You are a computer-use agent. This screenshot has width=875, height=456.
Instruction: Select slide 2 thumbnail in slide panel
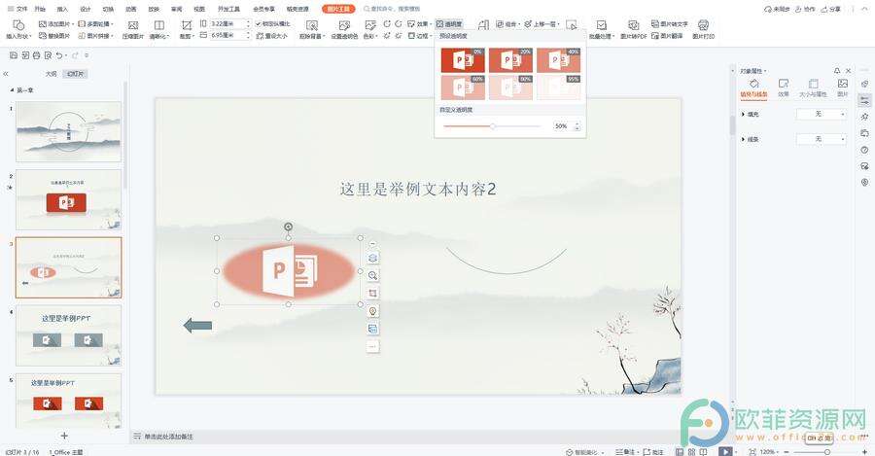(x=68, y=199)
